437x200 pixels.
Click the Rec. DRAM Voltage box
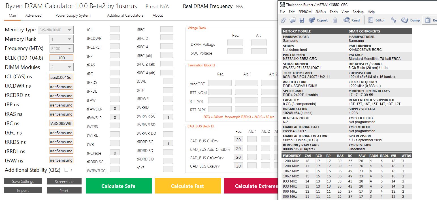tap(235, 43)
